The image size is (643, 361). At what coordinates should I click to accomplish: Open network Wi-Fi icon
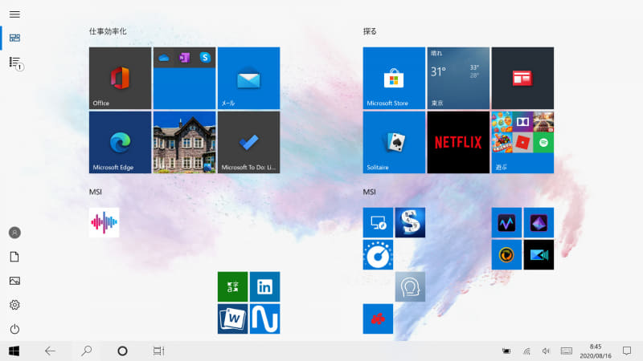(527, 351)
